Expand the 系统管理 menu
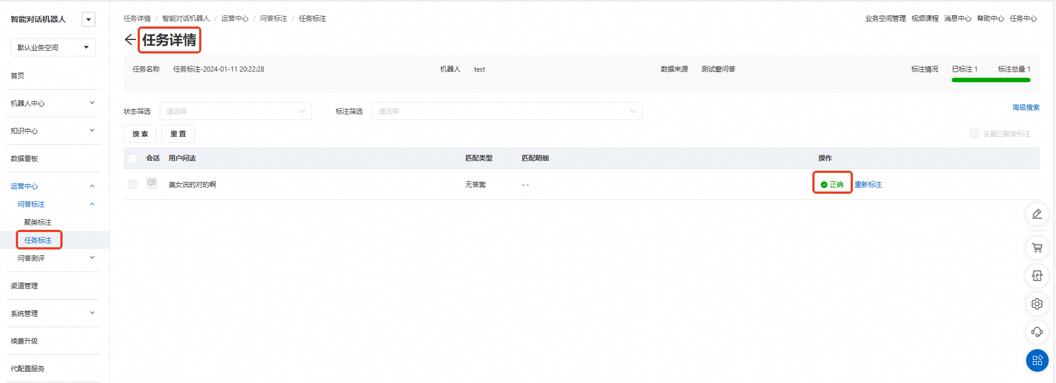This screenshot has height=383, width=1056. click(53, 313)
